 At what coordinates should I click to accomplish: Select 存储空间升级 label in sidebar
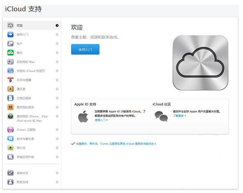point(25,157)
